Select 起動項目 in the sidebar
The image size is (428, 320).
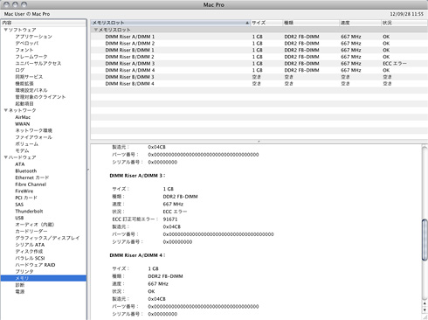pyautogui.click(x=24, y=103)
